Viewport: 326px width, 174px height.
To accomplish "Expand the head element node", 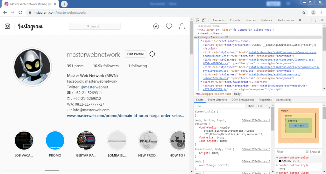I will coord(199,33).
